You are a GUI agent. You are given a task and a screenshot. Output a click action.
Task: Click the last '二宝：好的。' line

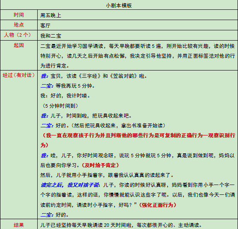click(55, 215)
